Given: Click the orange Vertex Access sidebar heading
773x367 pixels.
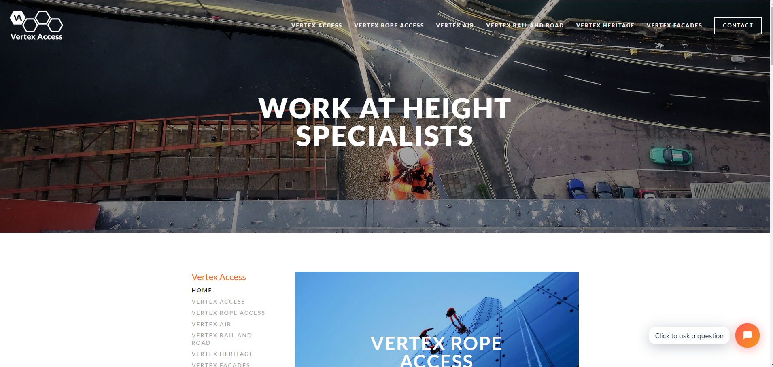Looking at the screenshot, I should pyautogui.click(x=219, y=277).
